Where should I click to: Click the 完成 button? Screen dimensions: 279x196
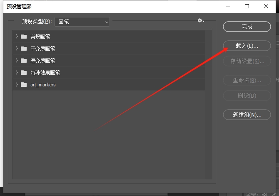click(x=247, y=27)
